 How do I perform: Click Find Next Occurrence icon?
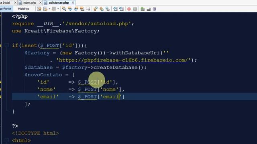[x=76, y=9]
